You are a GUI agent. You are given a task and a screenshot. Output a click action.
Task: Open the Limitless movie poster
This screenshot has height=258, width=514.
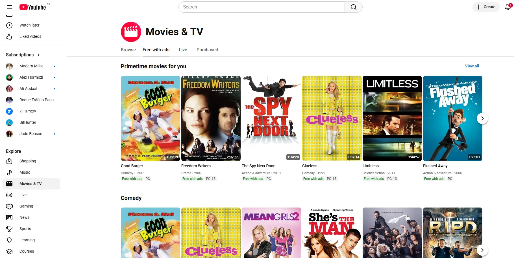pyautogui.click(x=392, y=118)
